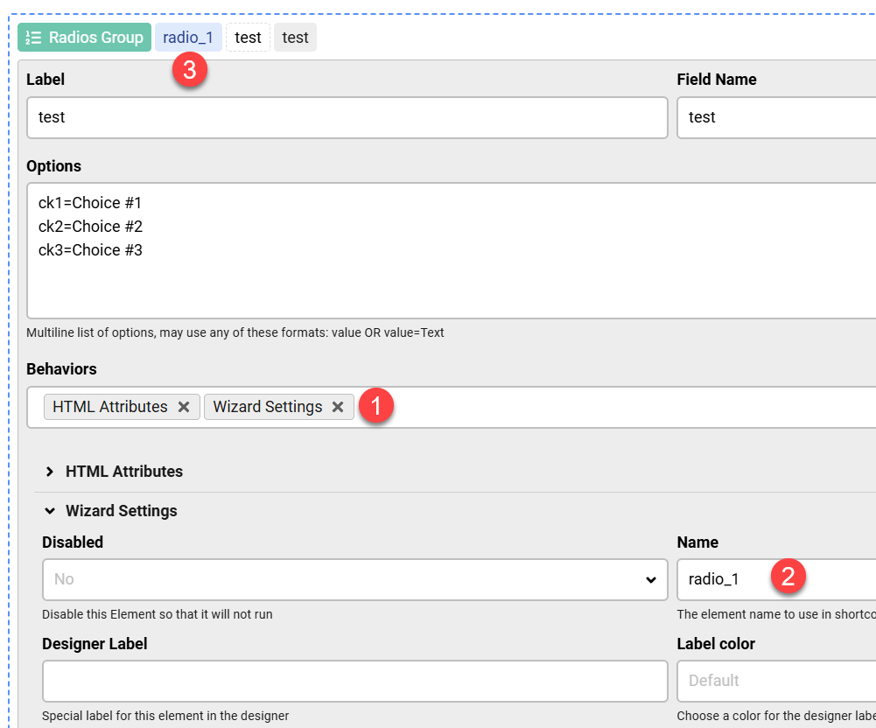876x728 pixels.
Task: Click the X inside the Wizard Settings chip
Action: (x=338, y=406)
